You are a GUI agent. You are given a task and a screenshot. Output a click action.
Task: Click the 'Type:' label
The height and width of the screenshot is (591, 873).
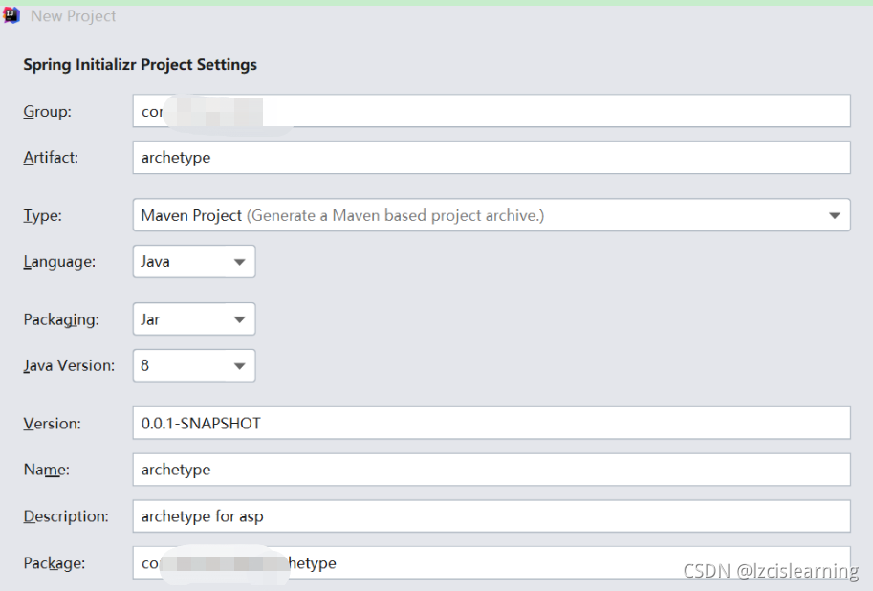coord(42,215)
